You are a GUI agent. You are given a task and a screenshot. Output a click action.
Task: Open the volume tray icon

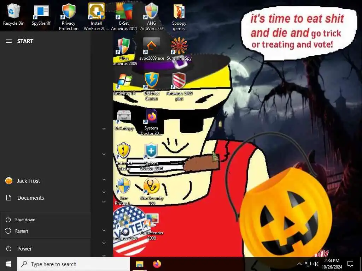pyautogui.click(x=316, y=264)
